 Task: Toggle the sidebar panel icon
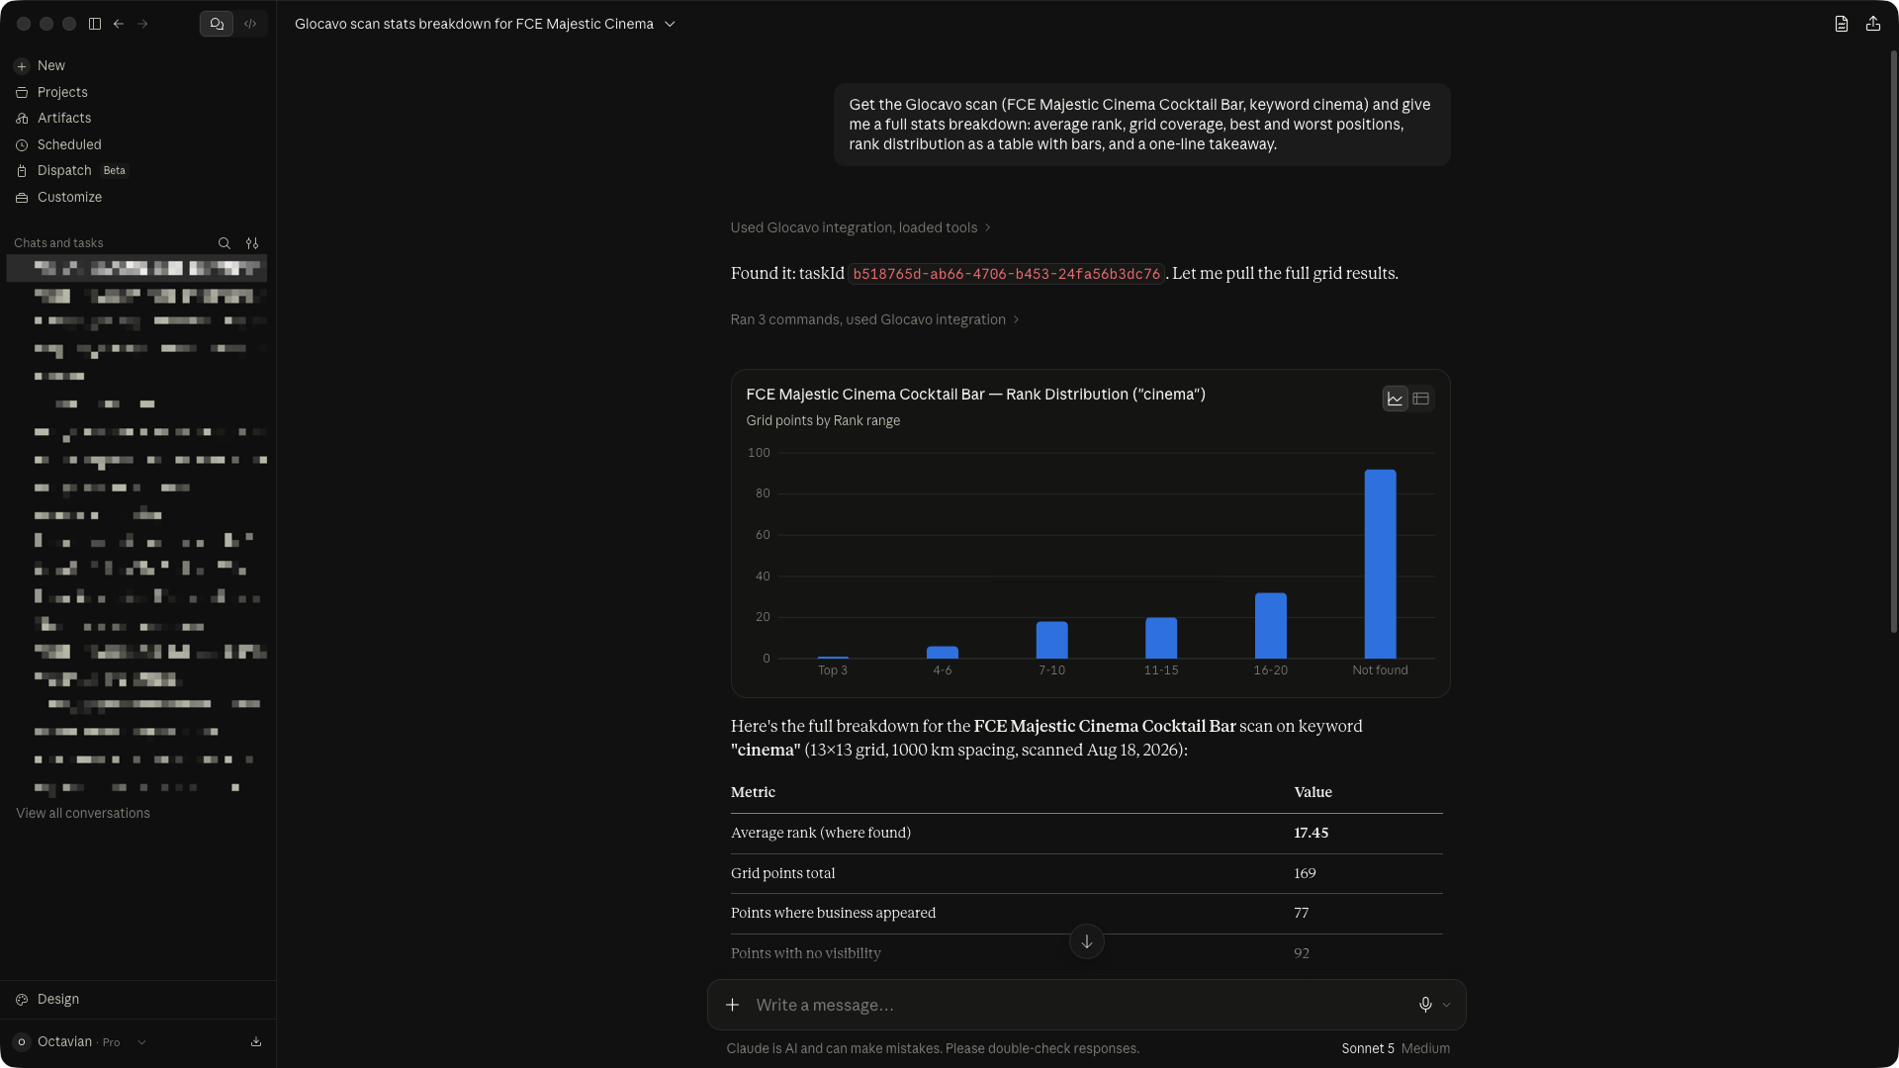pyautogui.click(x=95, y=24)
